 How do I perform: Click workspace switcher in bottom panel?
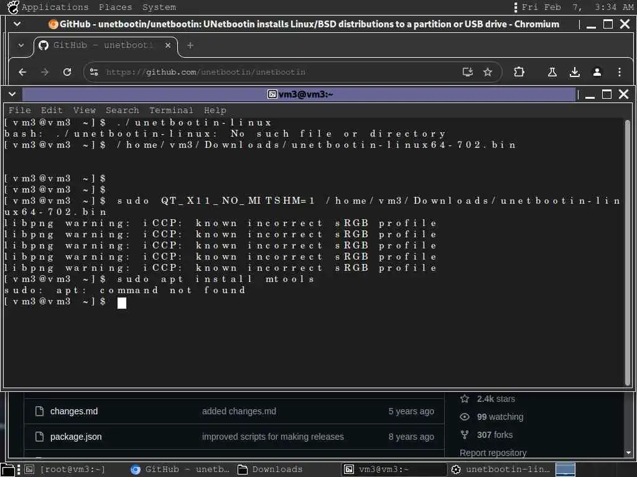565,470
